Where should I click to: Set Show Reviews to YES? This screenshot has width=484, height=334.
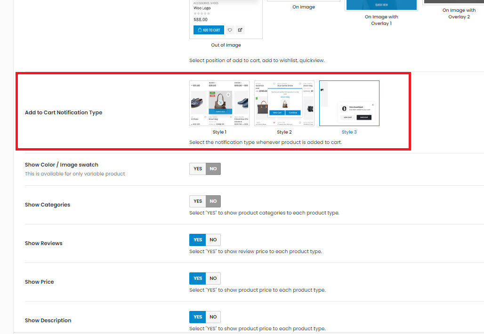pos(198,239)
